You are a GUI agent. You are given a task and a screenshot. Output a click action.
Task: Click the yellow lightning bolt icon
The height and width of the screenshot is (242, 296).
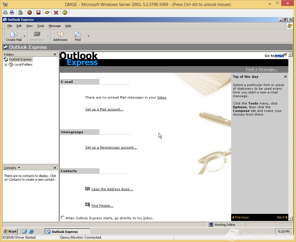47,12
